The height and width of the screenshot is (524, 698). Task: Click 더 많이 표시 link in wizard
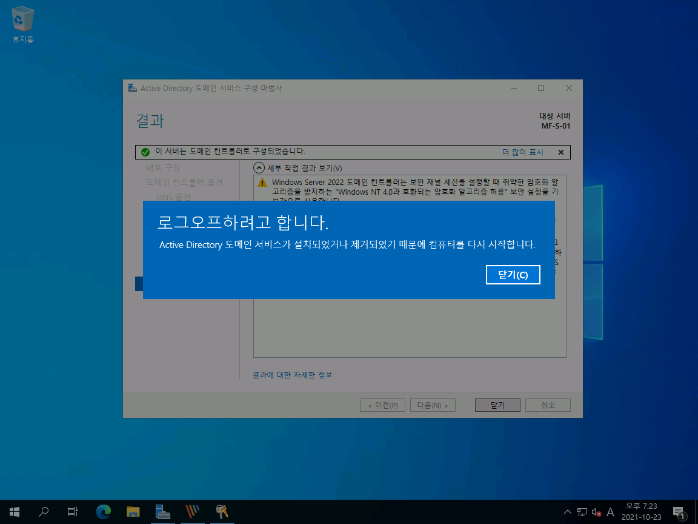(x=523, y=152)
